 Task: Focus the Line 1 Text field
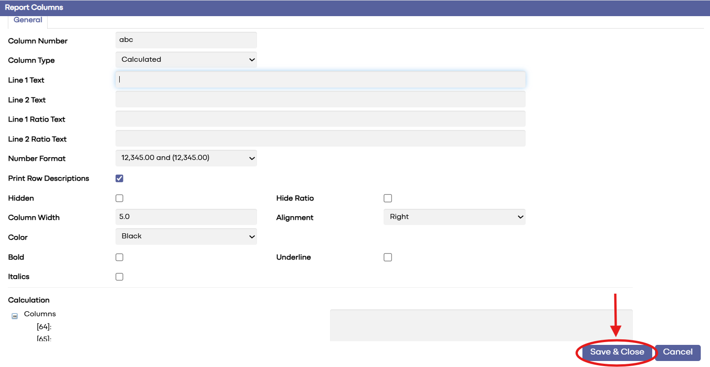click(x=320, y=79)
